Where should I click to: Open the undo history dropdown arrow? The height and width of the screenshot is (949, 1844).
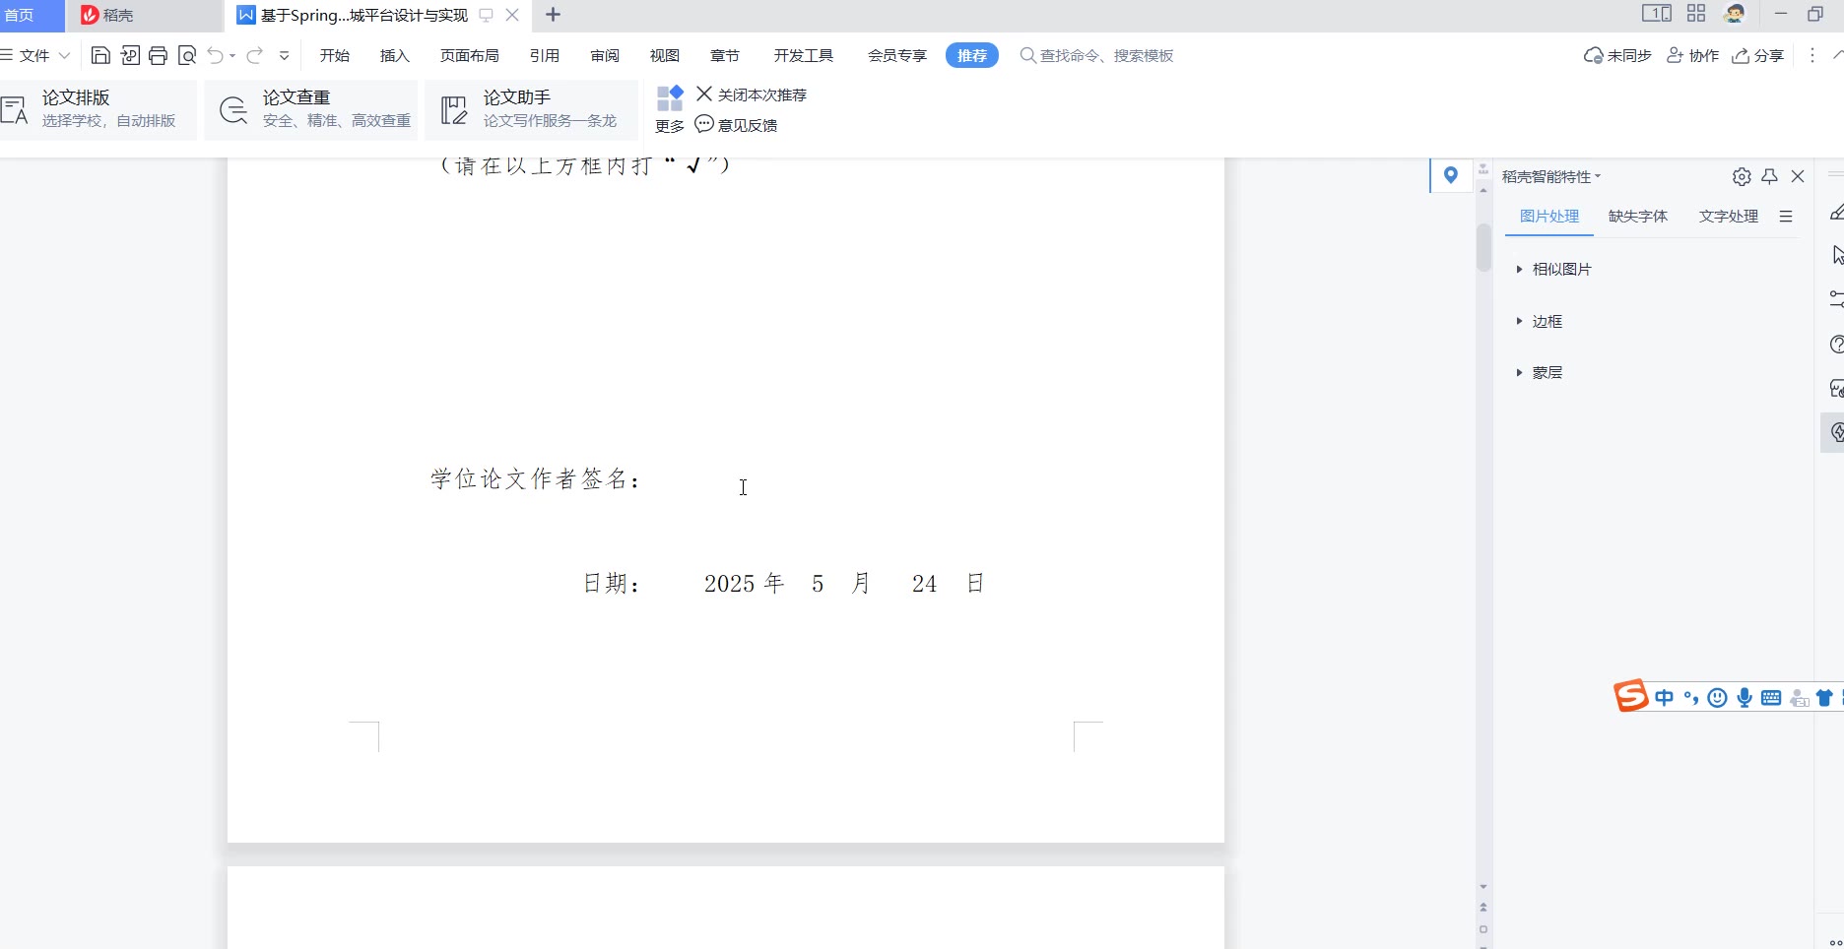(x=232, y=56)
